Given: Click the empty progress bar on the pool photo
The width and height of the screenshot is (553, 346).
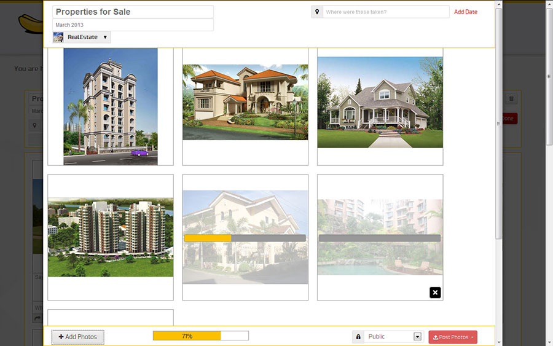Looking at the screenshot, I should (380, 238).
